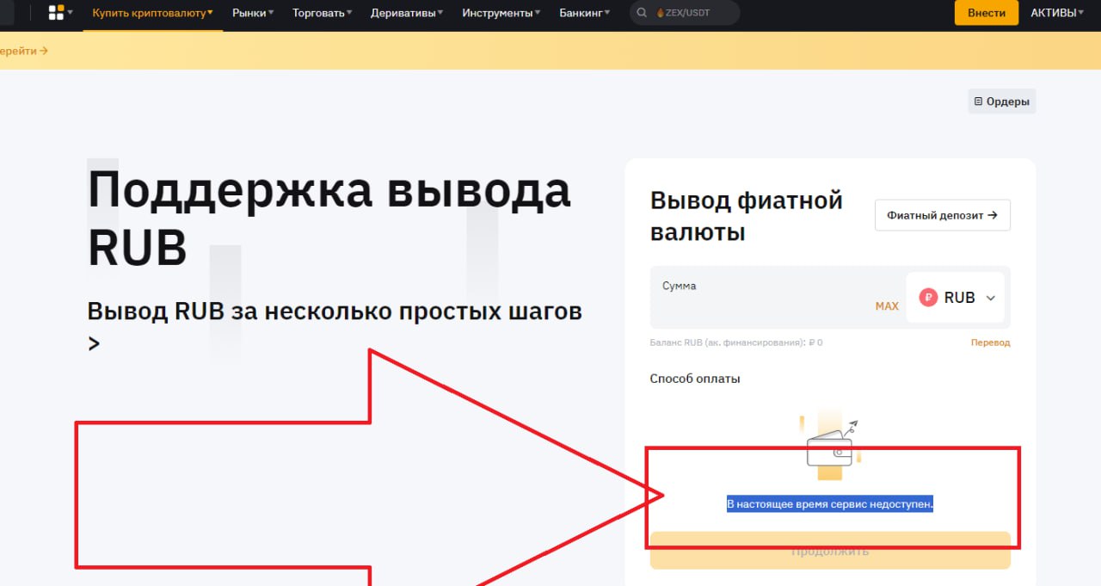The height and width of the screenshot is (586, 1101).
Task: Open the Рынки menu
Action: point(253,13)
